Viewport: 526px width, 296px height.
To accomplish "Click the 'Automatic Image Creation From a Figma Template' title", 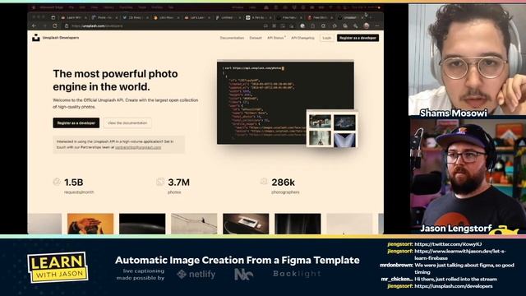I will [238, 260].
